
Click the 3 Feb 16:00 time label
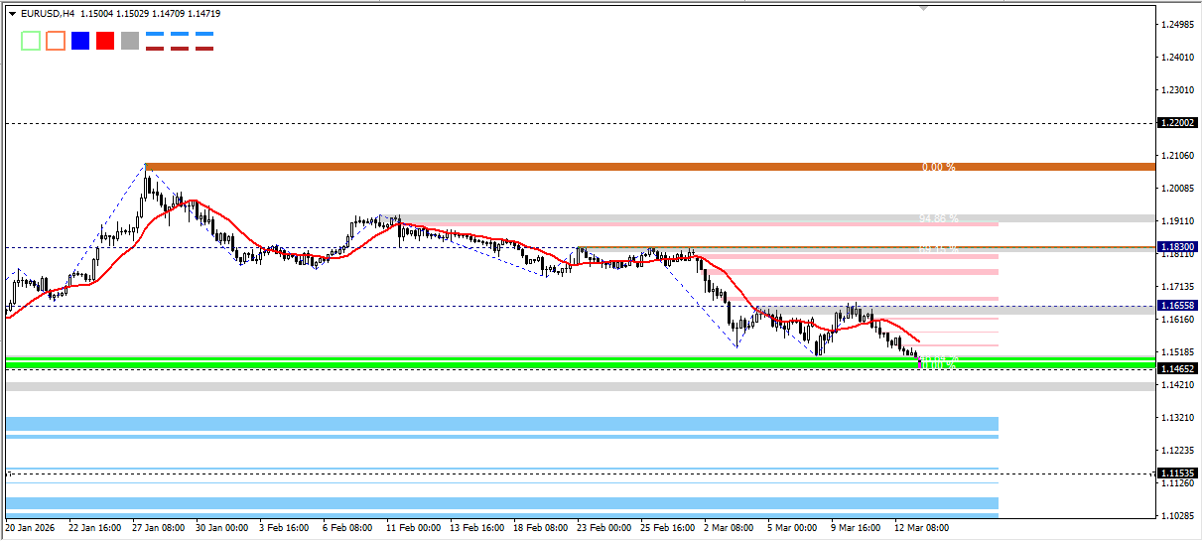285,528
